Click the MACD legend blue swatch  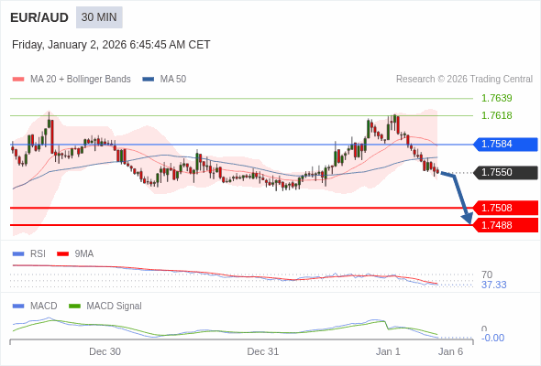coord(18,307)
